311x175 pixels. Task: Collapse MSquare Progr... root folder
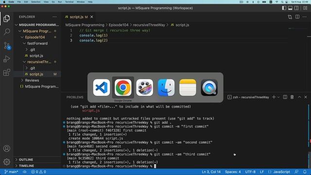[x=37, y=31]
